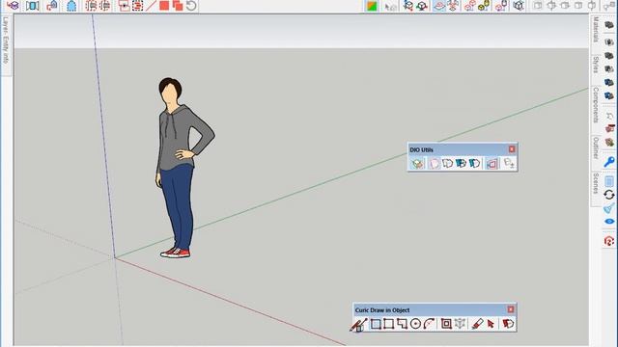Click the blue dashed dome icon in top toolbar
Image resolution: width=618 pixels, height=347 pixels.
71,6
